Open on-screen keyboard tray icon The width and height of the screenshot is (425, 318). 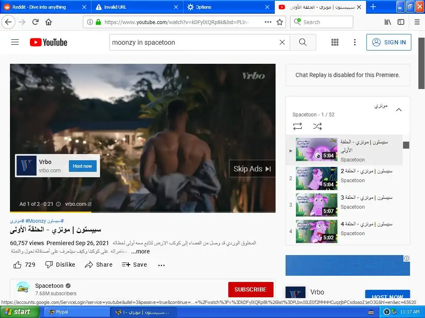pyautogui.click(x=371, y=312)
